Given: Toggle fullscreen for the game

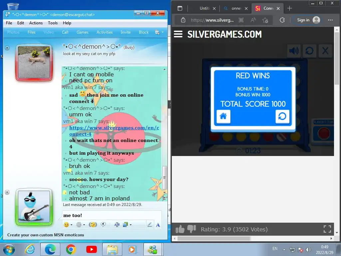Looking at the screenshot, I should [327, 229].
